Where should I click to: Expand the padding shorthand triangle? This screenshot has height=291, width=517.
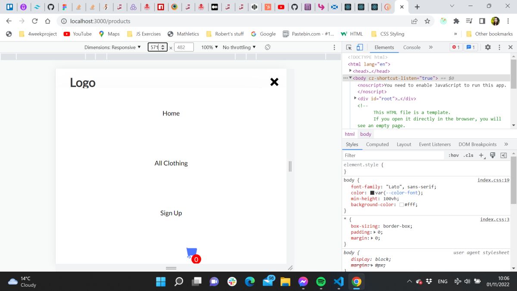click(374, 232)
